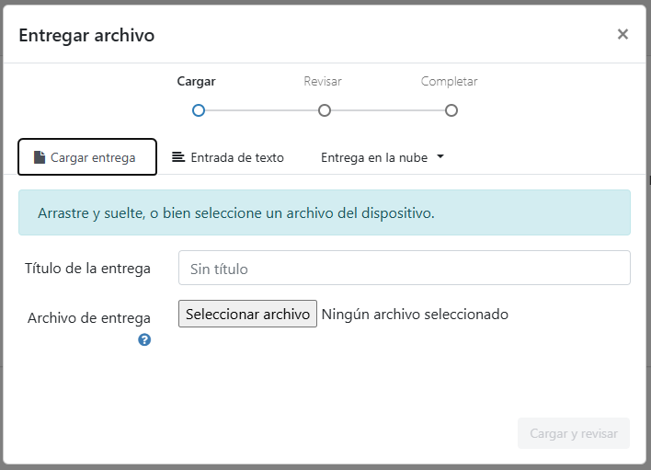Click the Cargar step label
Viewport: 651px width, 470px height.
click(x=196, y=82)
